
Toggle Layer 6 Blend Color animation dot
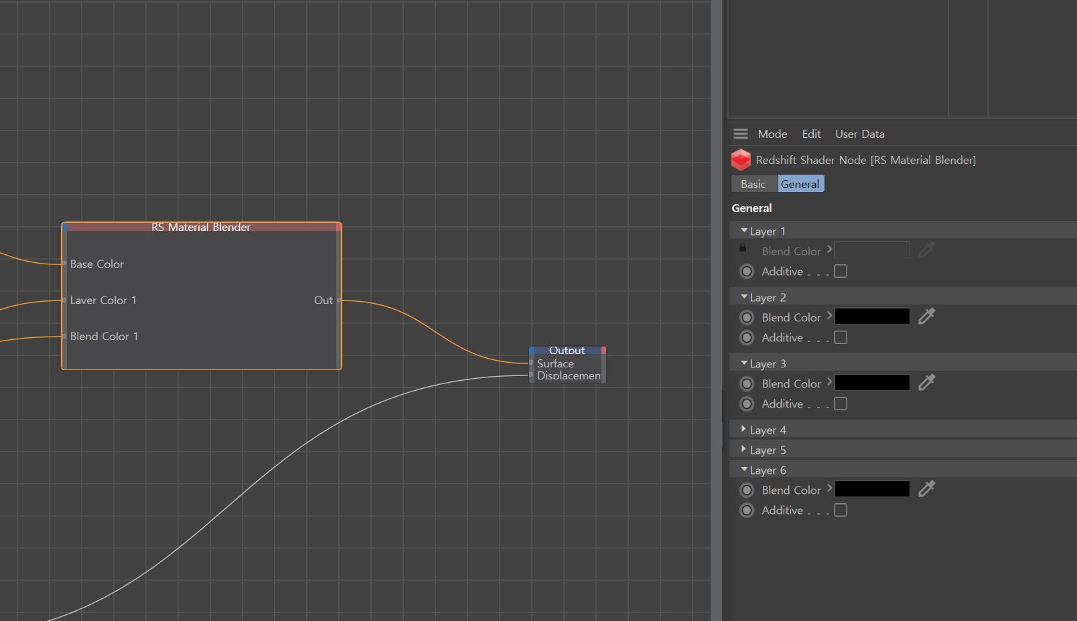(747, 490)
